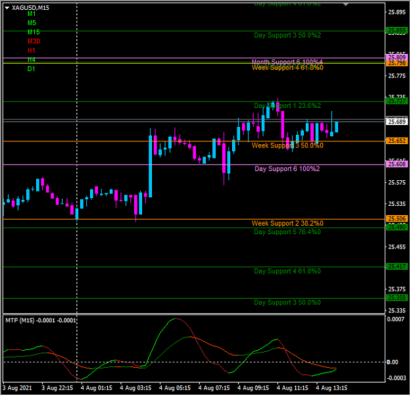Click the chart shift triangle marker at top

346,4
